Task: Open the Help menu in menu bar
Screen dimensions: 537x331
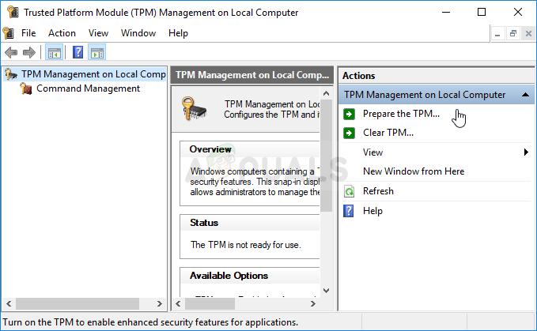Action: click(178, 33)
